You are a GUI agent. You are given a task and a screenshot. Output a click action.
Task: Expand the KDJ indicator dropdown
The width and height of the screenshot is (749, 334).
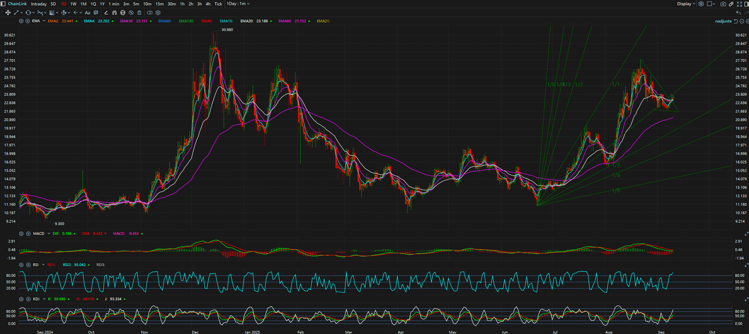tap(44, 299)
